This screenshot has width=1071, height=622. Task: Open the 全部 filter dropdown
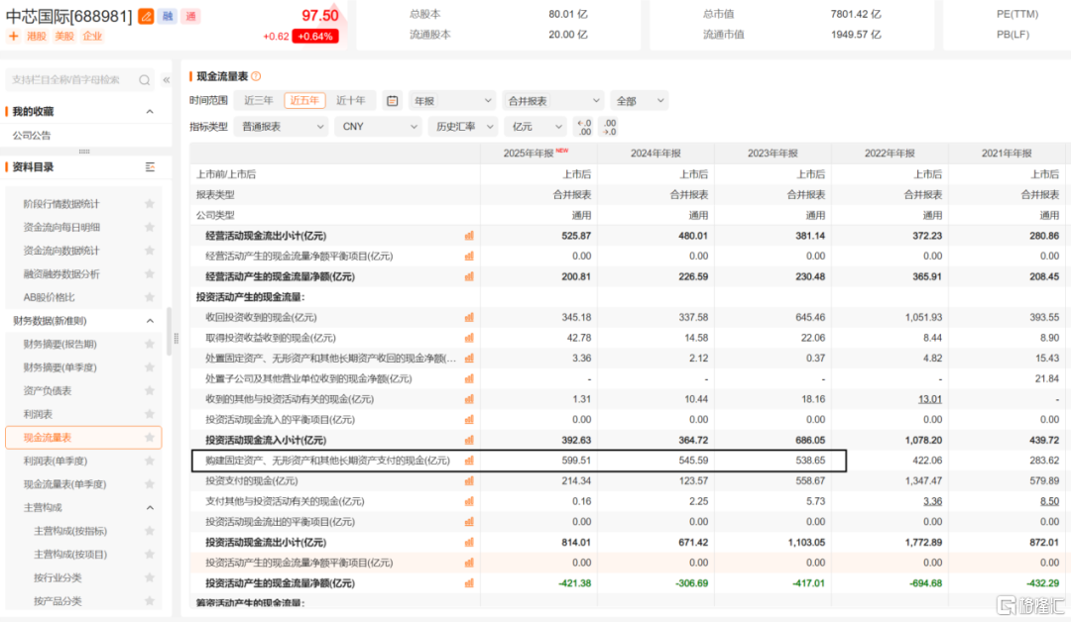pos(640,101)
